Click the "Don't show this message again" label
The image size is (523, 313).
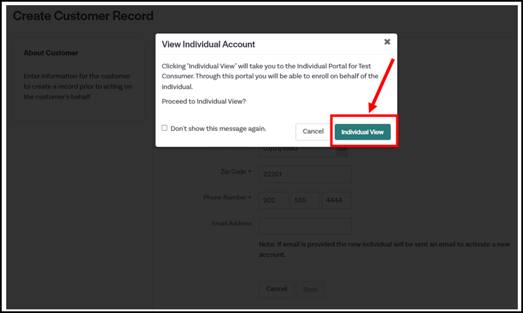pos(218,129)
